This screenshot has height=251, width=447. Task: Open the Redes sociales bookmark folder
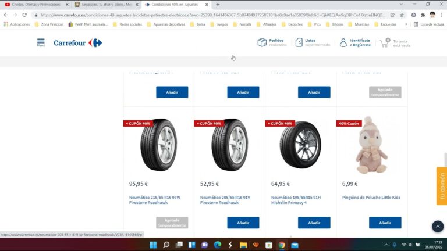point(127,24)
